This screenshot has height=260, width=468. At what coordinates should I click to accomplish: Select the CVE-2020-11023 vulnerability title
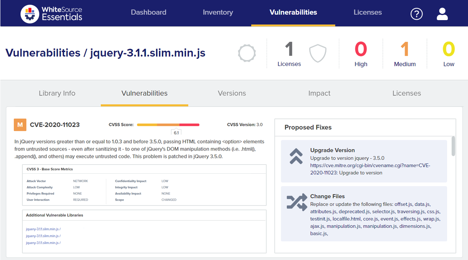pyautogui.click(x=55, y=125)
